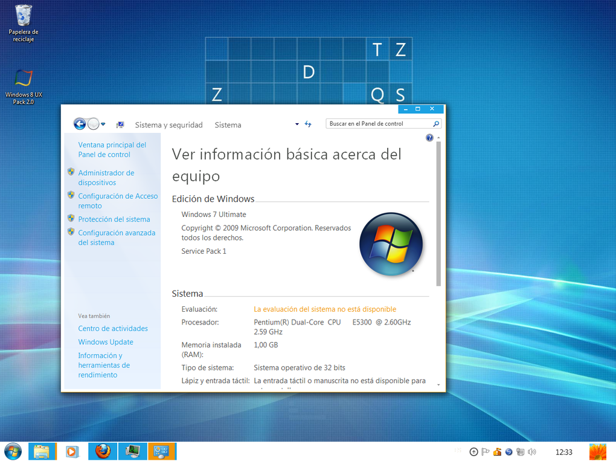Open the volume speaker tray icon

(532, 452)
